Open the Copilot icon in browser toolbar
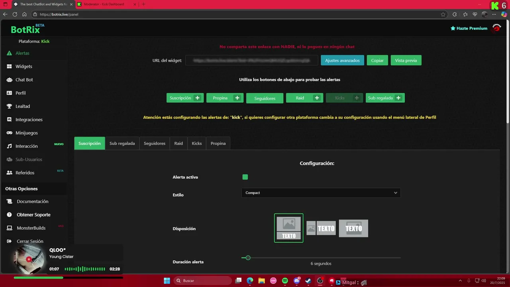This screenshot has width=510, height=287. point(504,14)
